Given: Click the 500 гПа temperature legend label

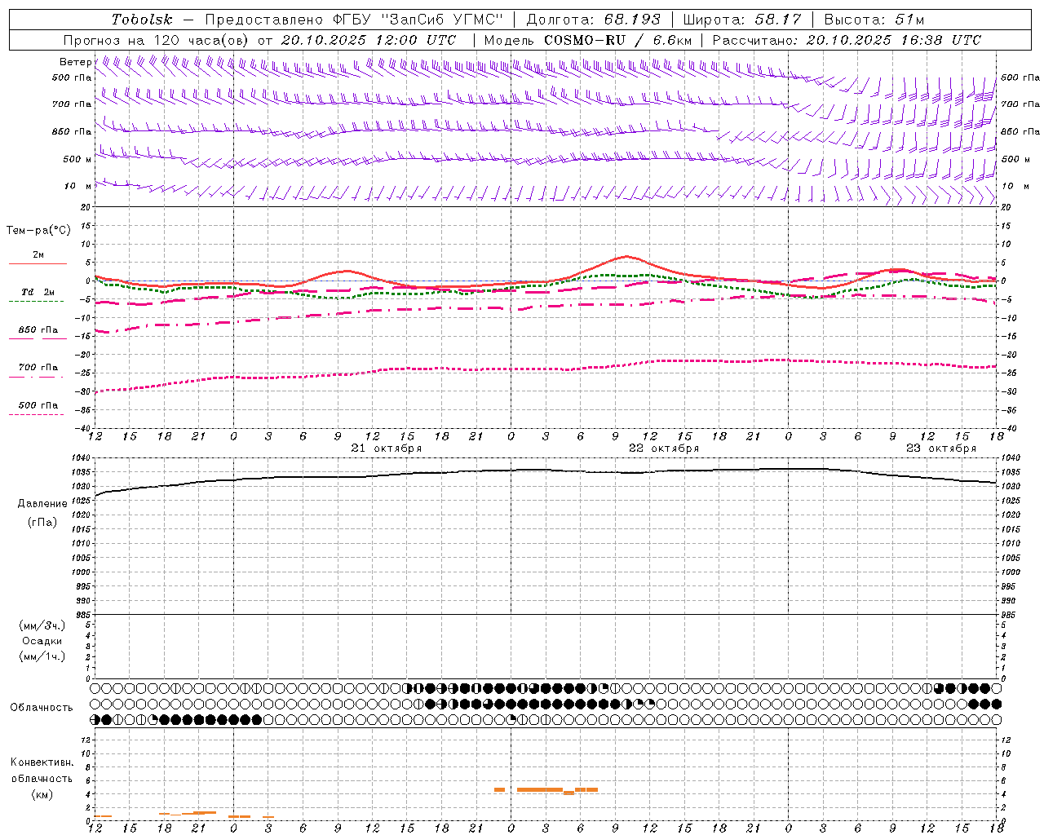Looking at the screenshot, I should pos(38,405).
